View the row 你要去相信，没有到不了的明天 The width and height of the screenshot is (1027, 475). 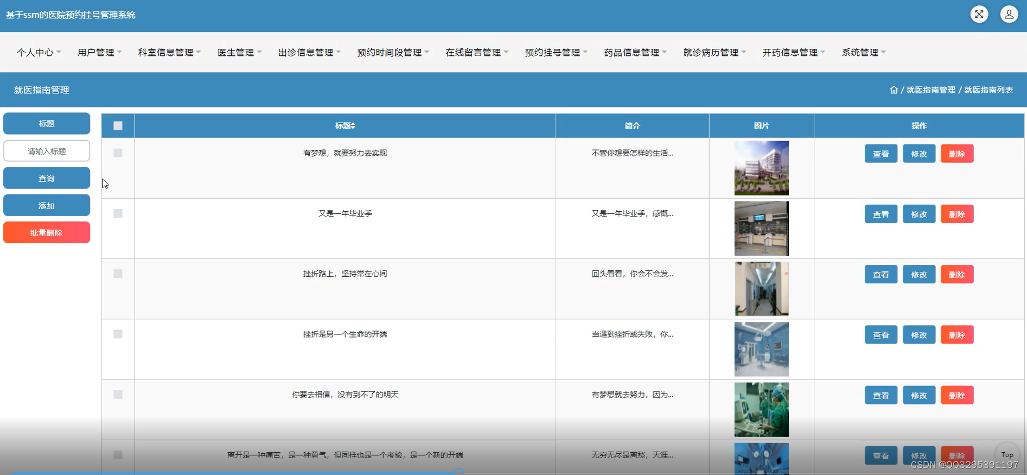[x=881, y=395]
